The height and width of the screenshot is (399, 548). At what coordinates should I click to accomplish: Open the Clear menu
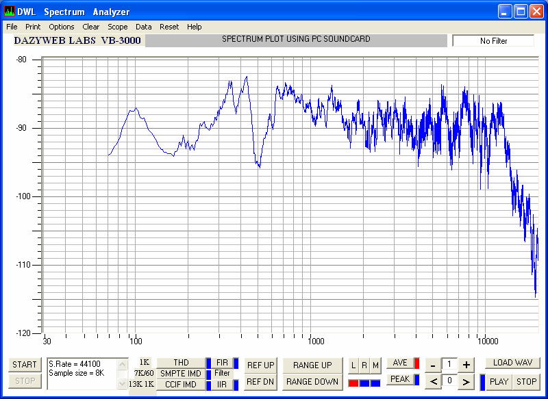point(91,27)
